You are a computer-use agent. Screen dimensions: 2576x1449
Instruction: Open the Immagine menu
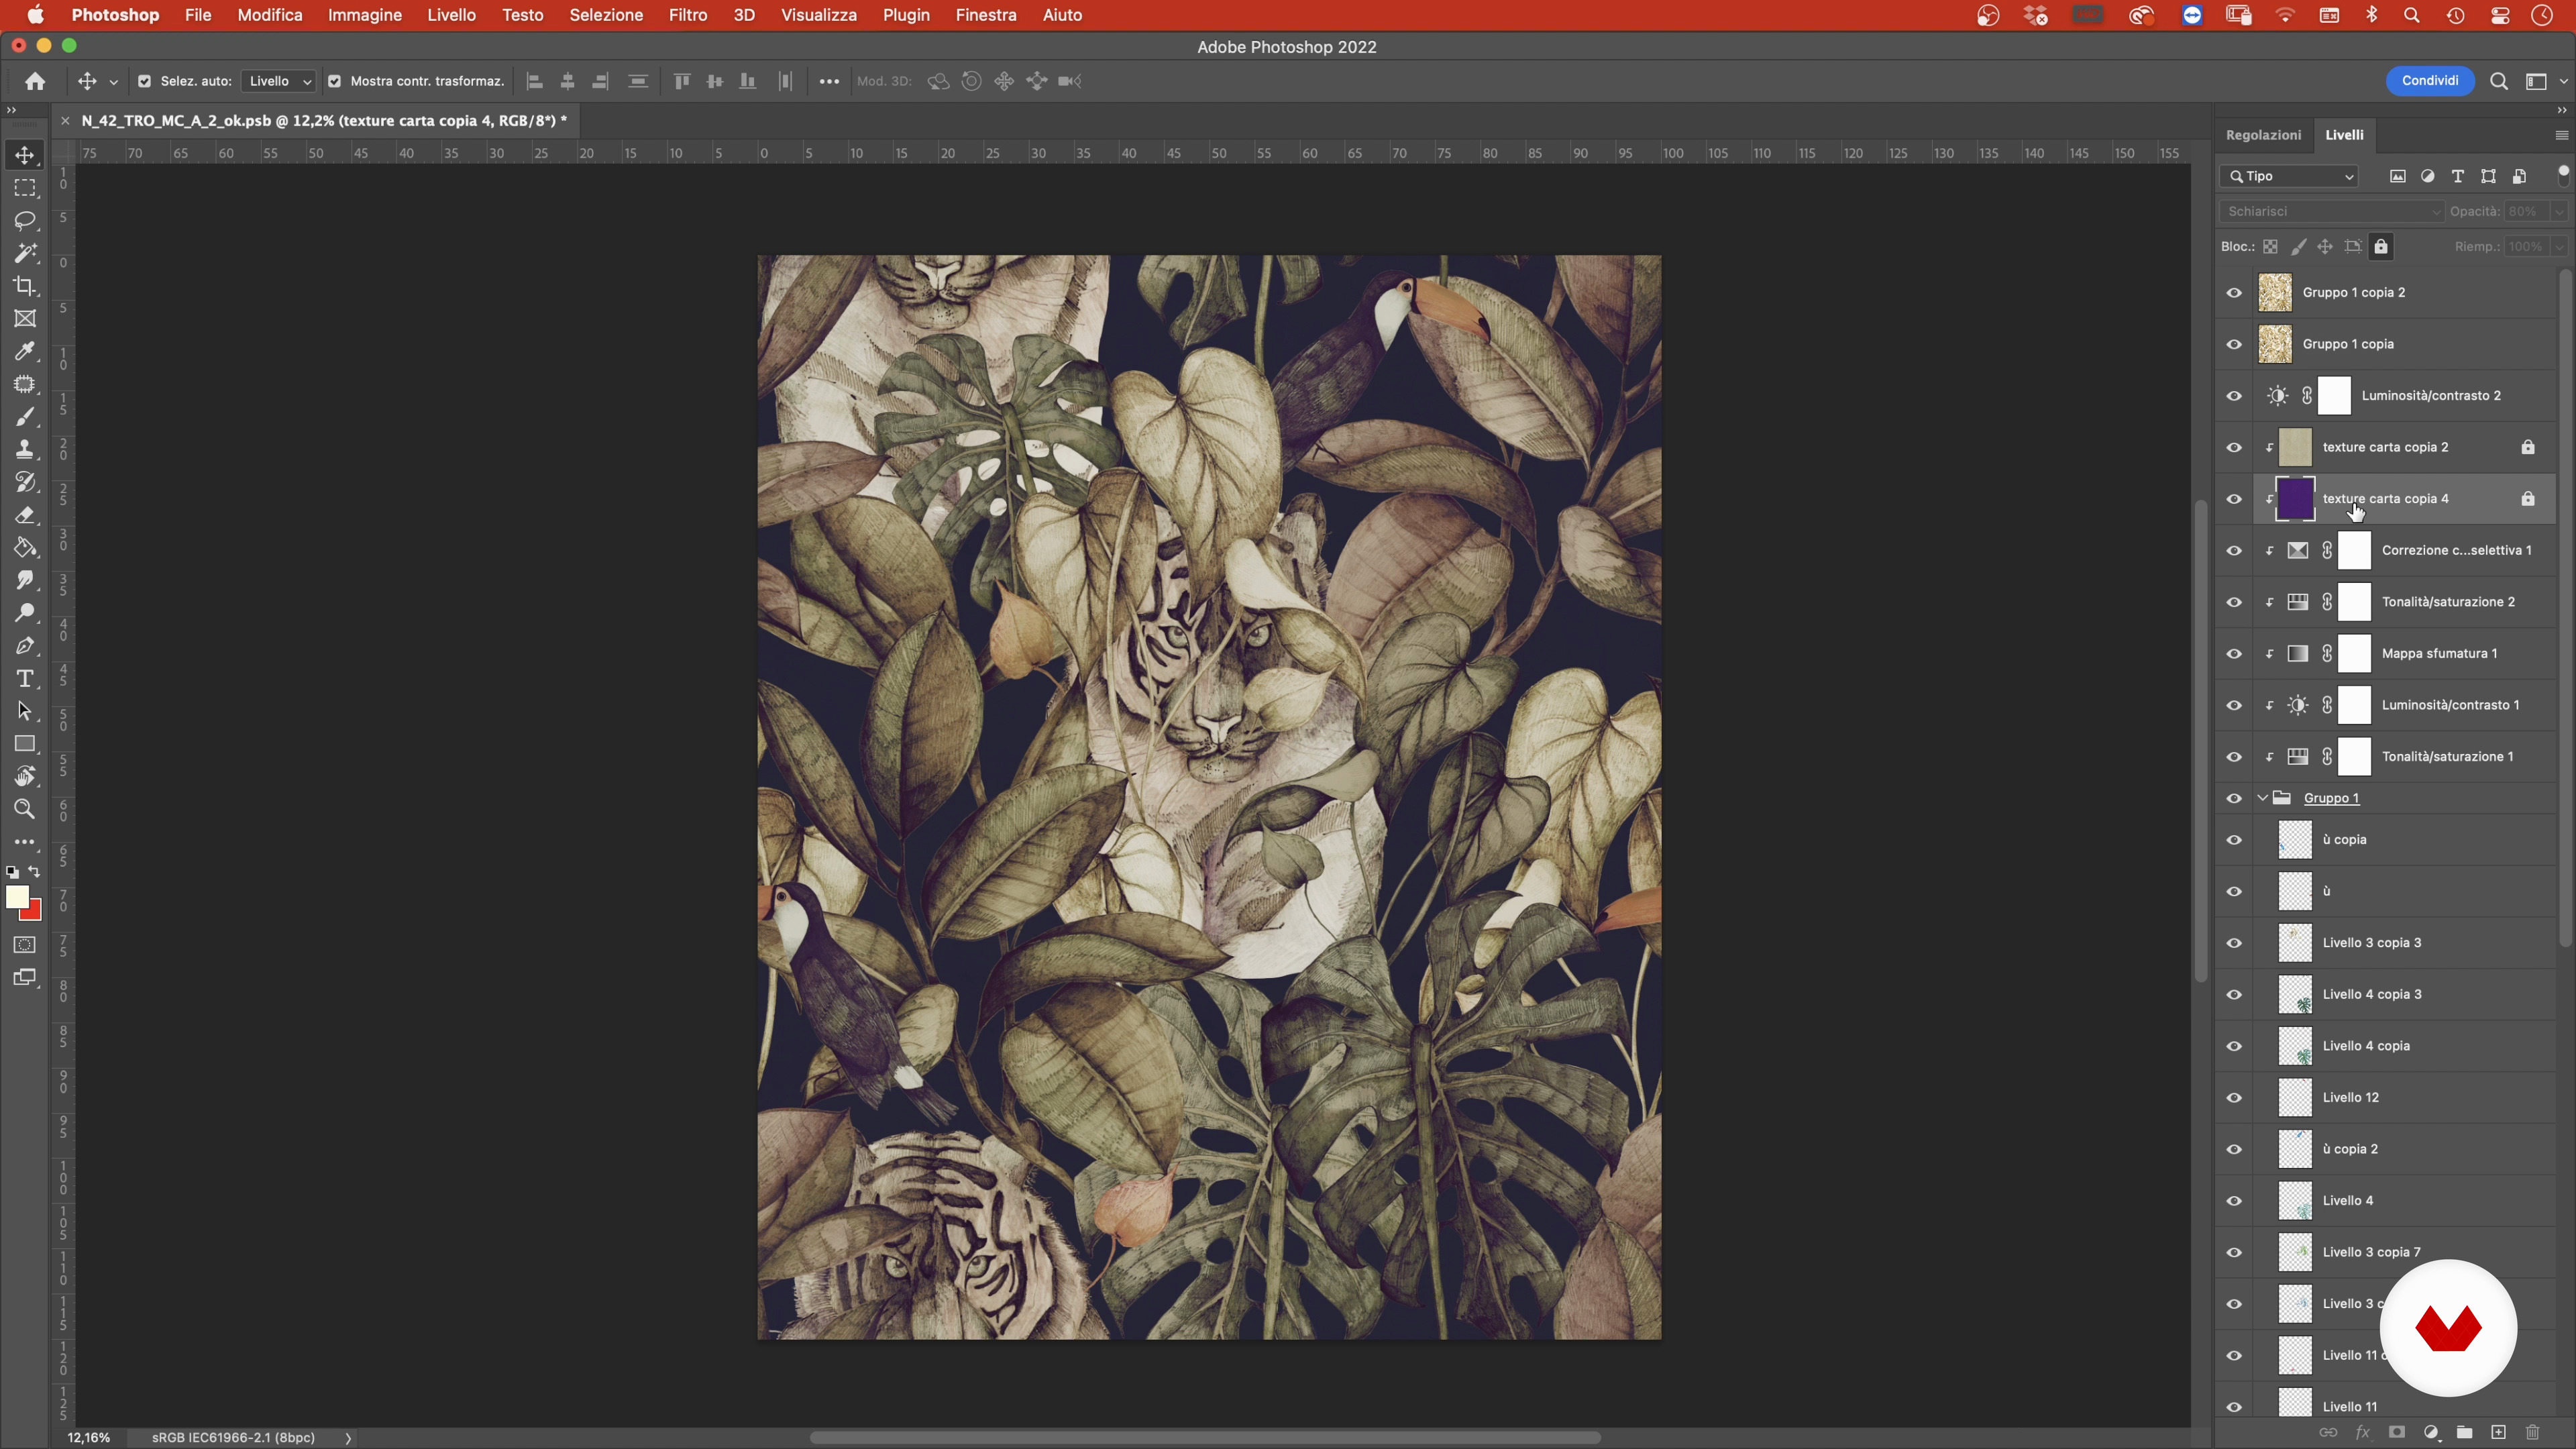(365, 15)
